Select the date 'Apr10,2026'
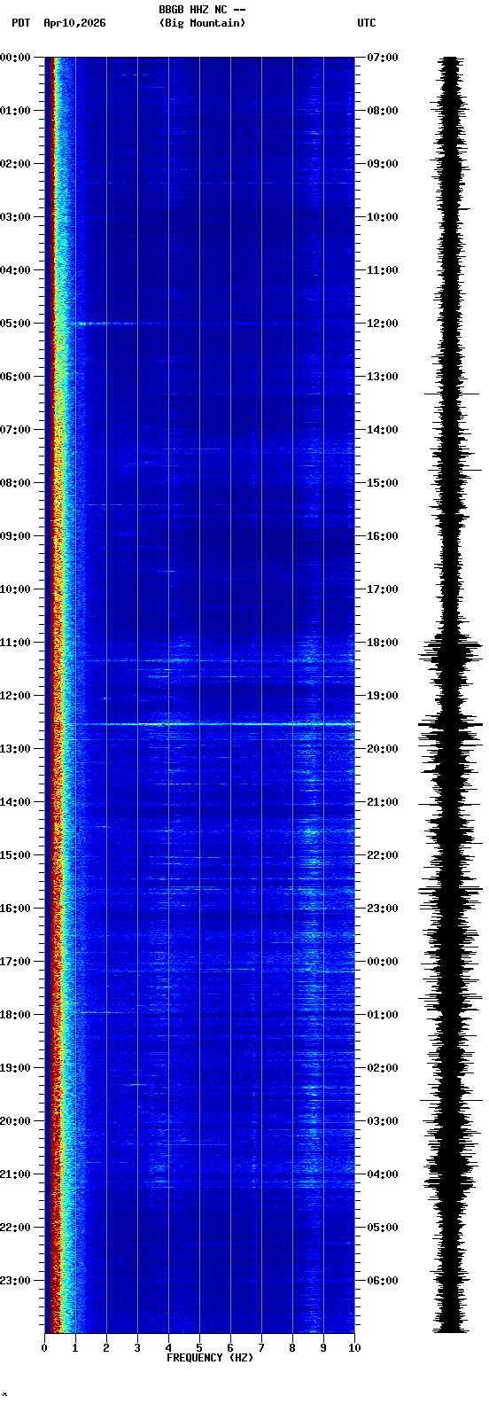 (x=74, y=23)
